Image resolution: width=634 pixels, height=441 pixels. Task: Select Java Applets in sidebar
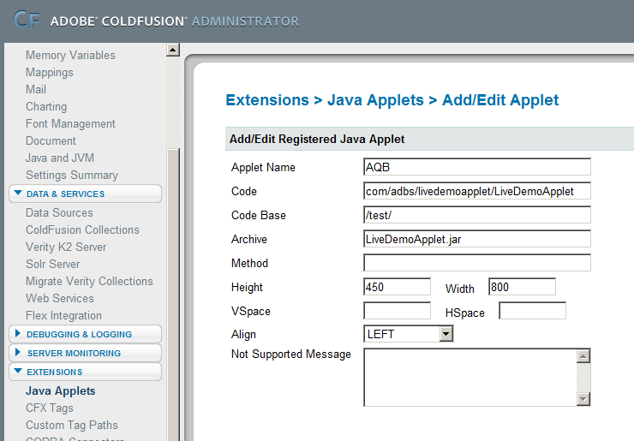(60, 390)
